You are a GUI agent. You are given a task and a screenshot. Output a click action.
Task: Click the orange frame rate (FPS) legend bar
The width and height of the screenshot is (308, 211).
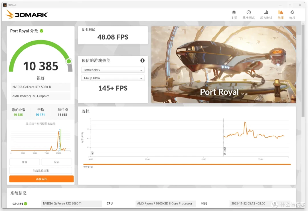[x=187, y=164]
